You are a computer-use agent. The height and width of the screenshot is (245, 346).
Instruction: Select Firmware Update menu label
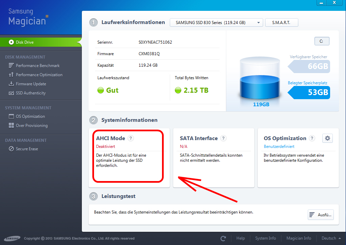coord(31,84)
